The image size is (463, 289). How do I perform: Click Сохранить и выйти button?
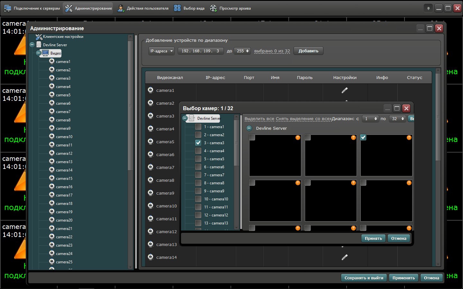(364, 278)
